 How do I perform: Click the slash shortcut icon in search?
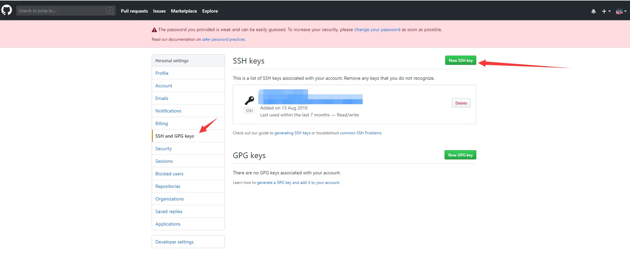(x=110, y=11)
